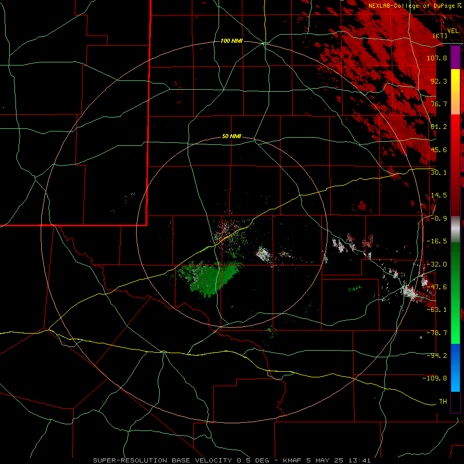
Task: Click the 45.6 velocity scale value
Action: pos(439,150)
